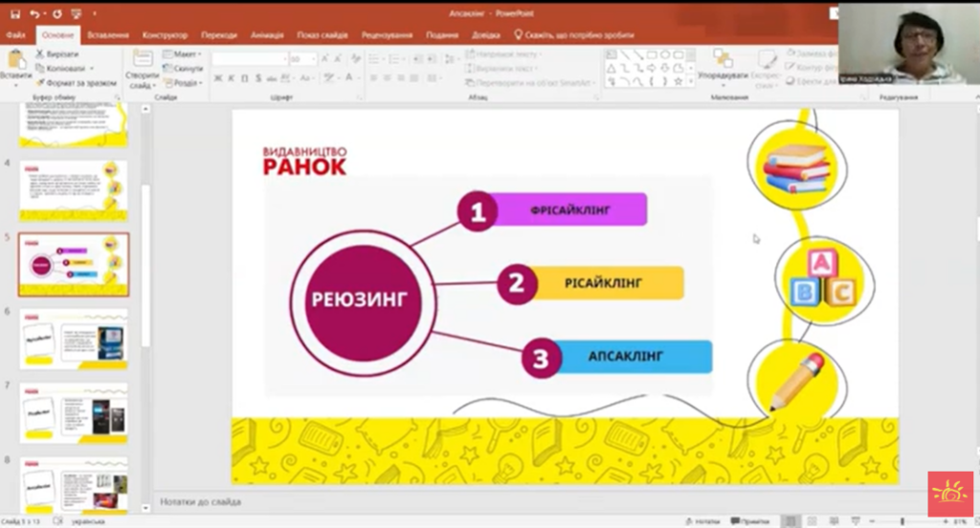Switch to the Анімація ribbon tab
This screenshot has width=980, height=528.
pos(267,34)
